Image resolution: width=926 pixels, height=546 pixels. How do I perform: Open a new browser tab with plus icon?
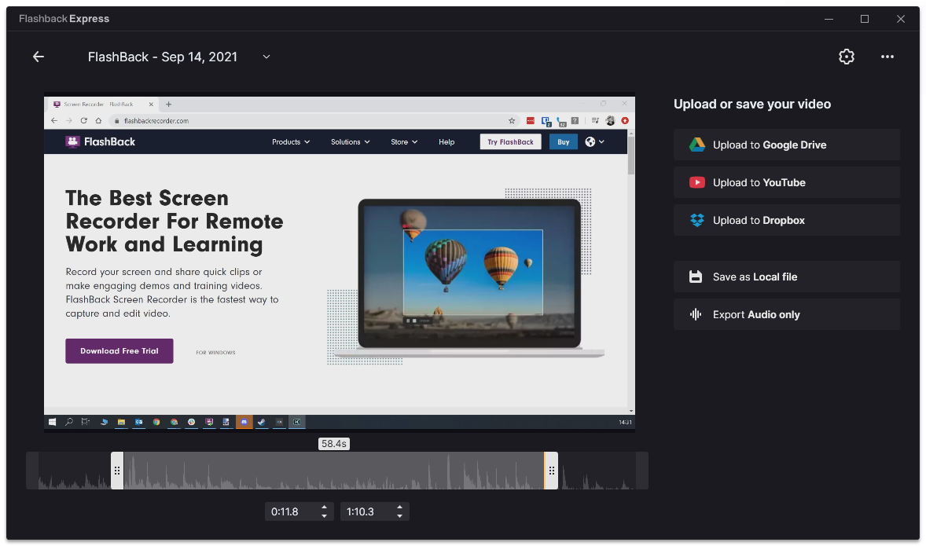click(x=168, y=104)
